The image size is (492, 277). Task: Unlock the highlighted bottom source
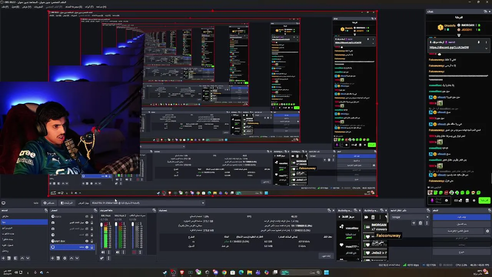pos(92,247)
